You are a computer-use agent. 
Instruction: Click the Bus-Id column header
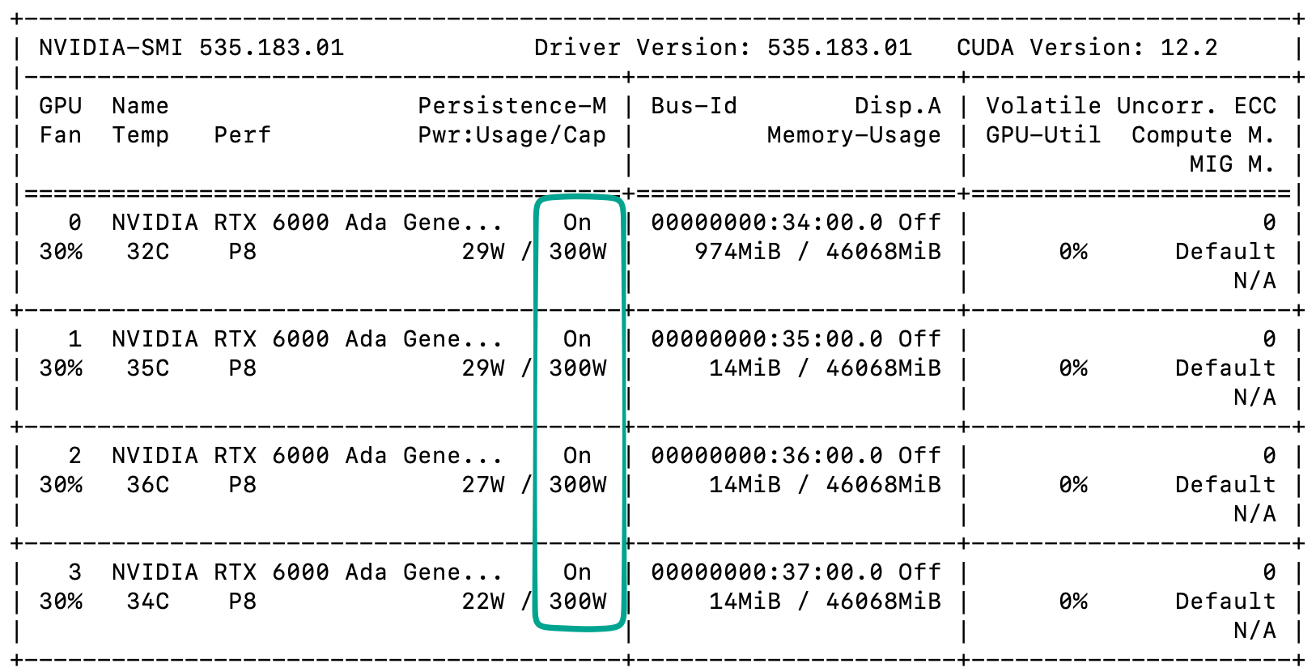pos(694,106)
